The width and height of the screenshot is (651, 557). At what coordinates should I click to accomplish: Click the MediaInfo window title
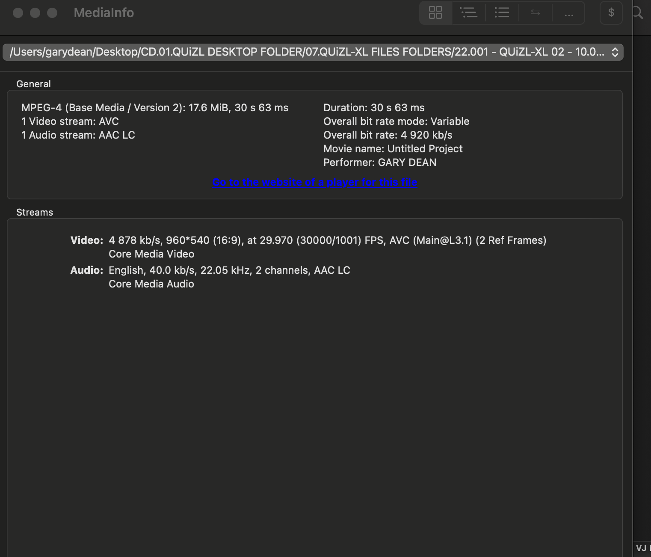click(x=104, y=13)
